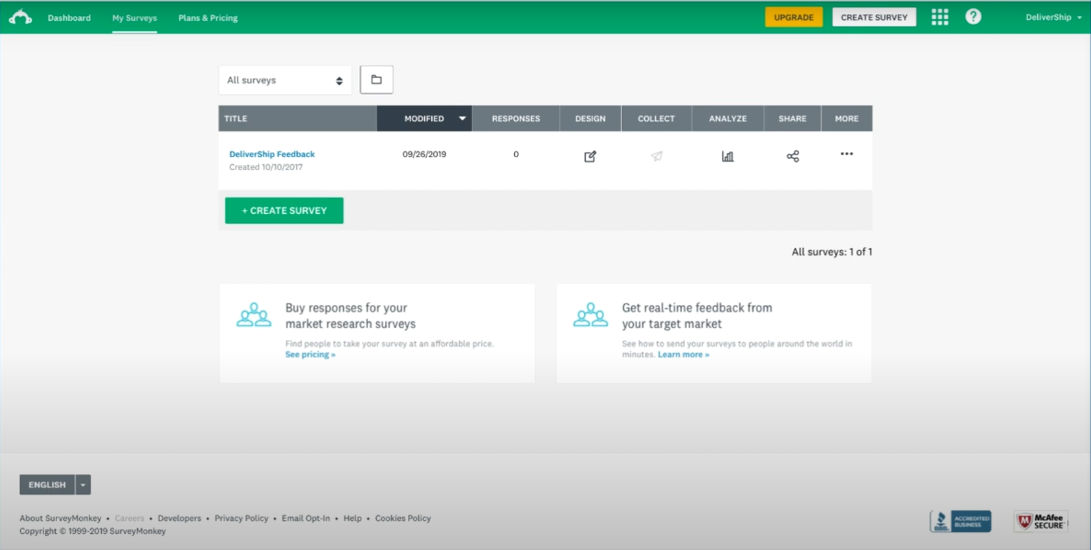Click the SurveyMonkey logo icon
The width and height of the screenshot is (1091, 550).
[20, 17]
